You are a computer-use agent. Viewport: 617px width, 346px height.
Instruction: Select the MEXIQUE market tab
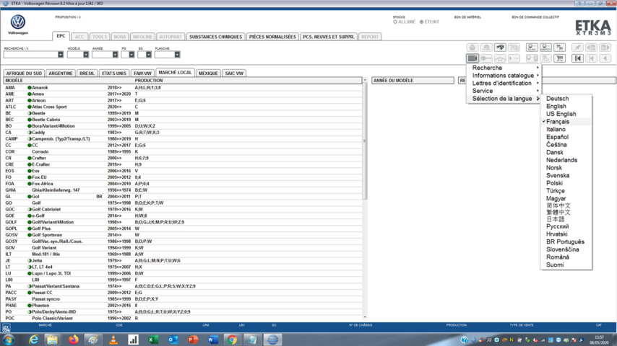(208, 74)
